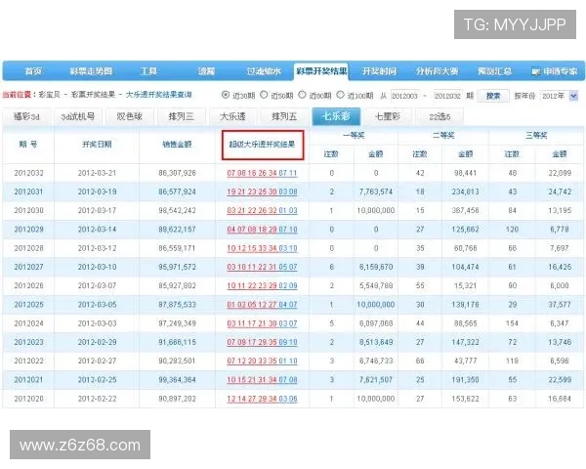The width and height of the screenshot is (586, 469).
Task: Switch to the 22选5 tab
Action: 439,116
